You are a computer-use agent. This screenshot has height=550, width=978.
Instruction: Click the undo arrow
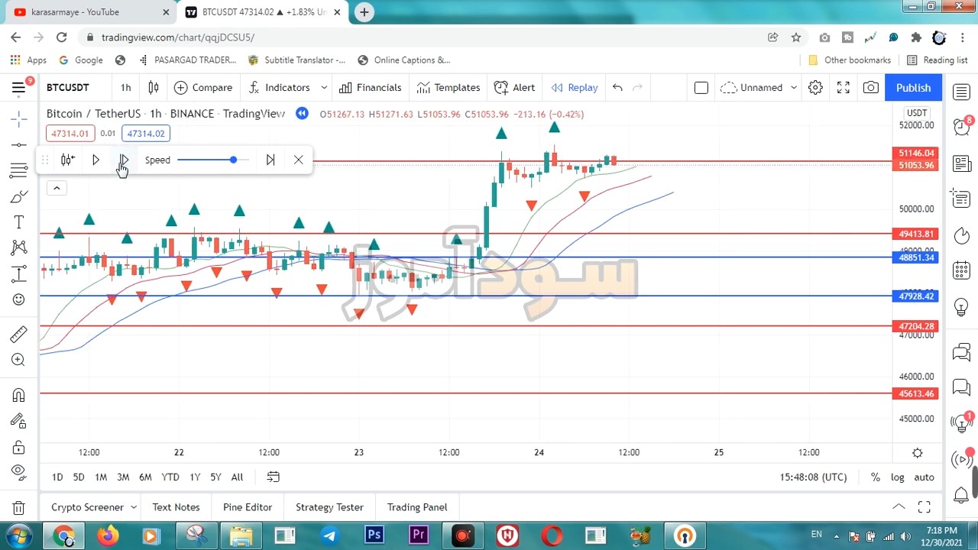point(617,88)
